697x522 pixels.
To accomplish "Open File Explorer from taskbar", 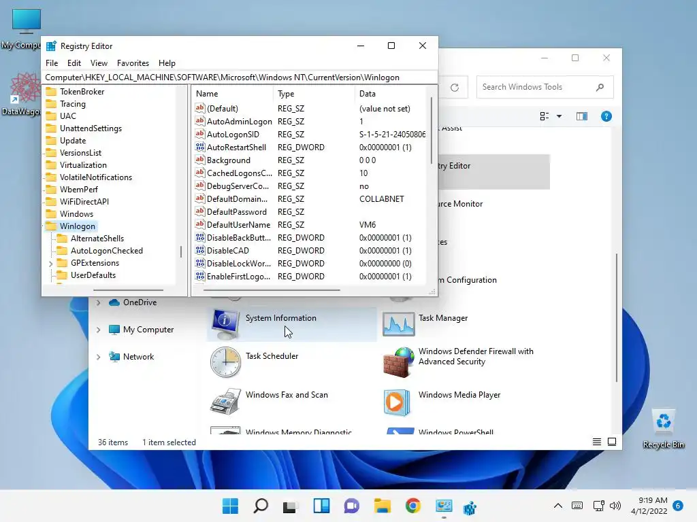I will [383, 506].
